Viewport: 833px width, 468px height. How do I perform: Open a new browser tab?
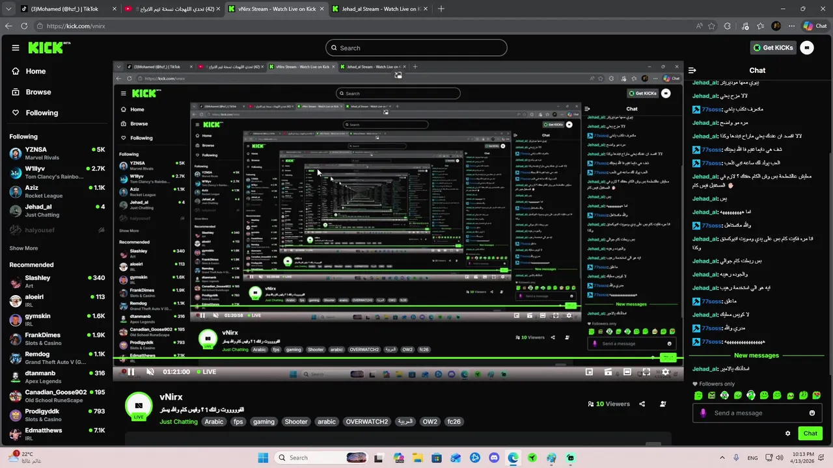pos(441,9)
